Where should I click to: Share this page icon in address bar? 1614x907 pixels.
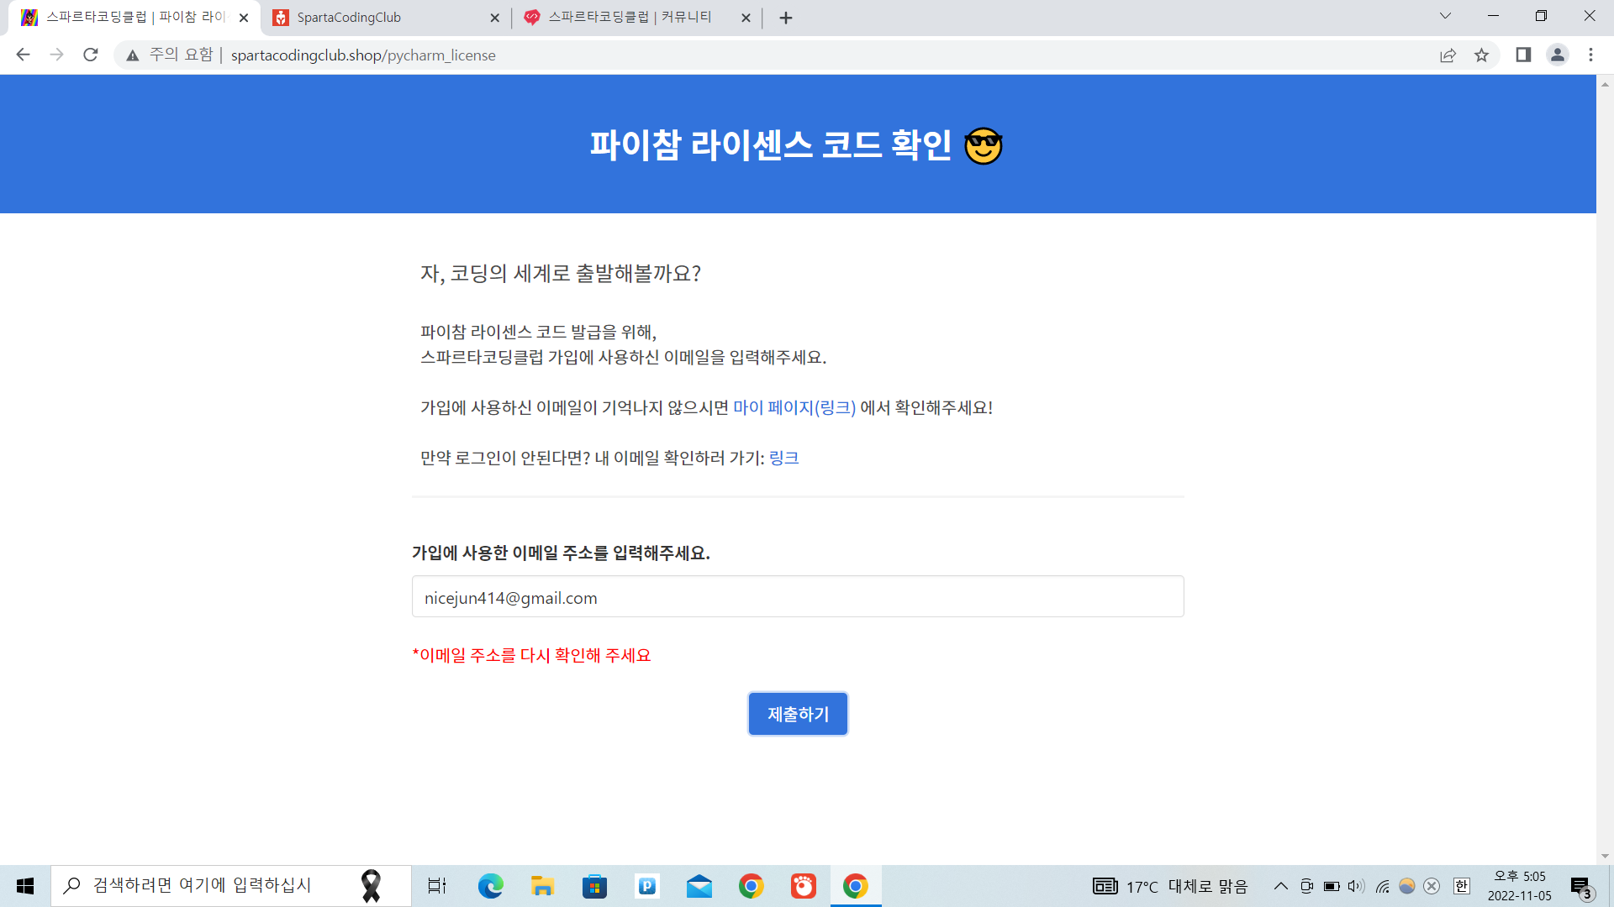(x=1448, y=55)
